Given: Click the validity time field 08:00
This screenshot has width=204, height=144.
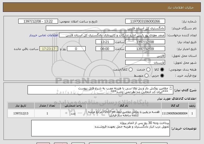Looking at the screenshot, I should click(105, 49).
